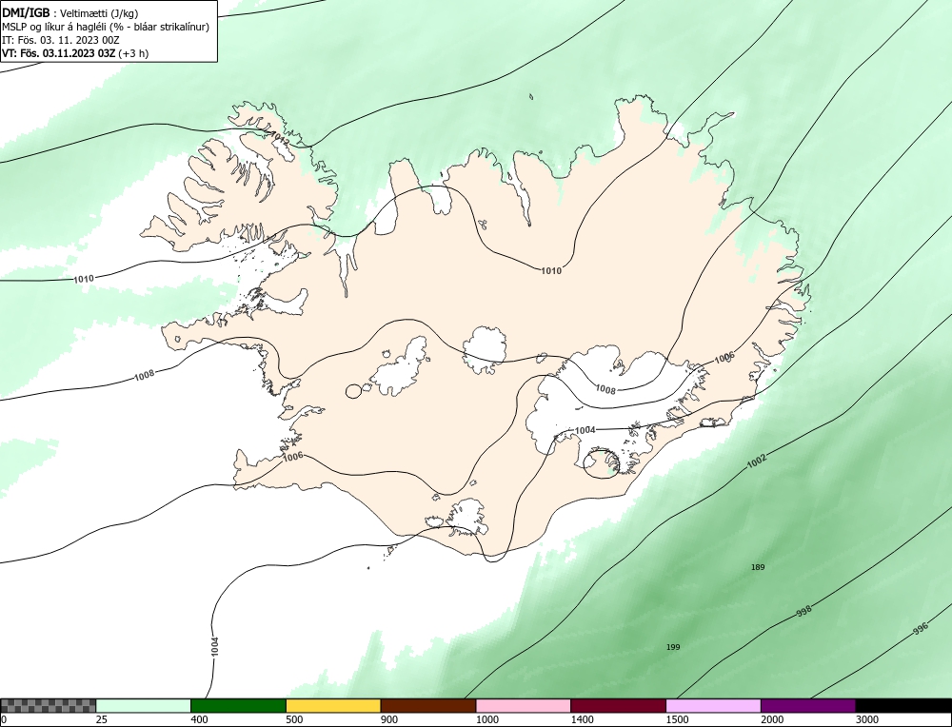
Task: Click the legend tick label '1500'
Action: (x=677, y=719)
